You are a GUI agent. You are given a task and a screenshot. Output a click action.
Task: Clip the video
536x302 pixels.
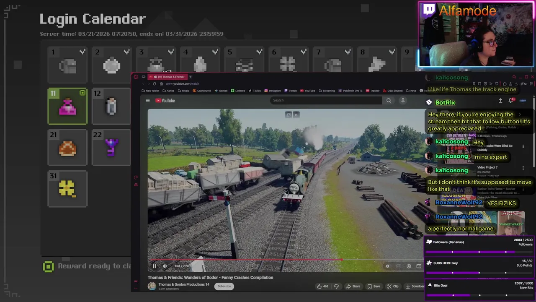[x=393, y=286]
